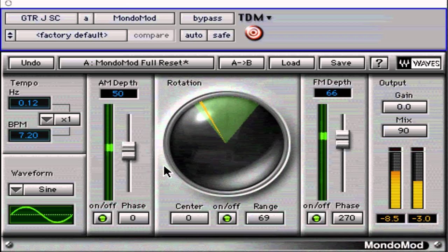This screenshot has height=252, width=448.
Task: Click the Rotation Range value field 69
Action: point(264,219)
